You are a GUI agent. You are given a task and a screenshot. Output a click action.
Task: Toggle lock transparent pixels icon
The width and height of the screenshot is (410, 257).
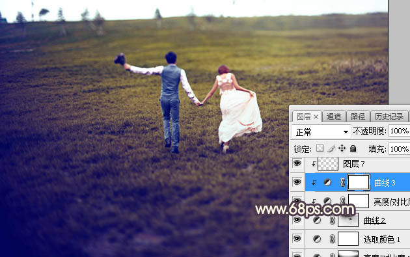(320, 148)
